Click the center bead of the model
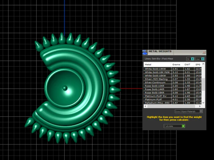The height and width of the screenshot is (160, 214). (x=65, y=88)
